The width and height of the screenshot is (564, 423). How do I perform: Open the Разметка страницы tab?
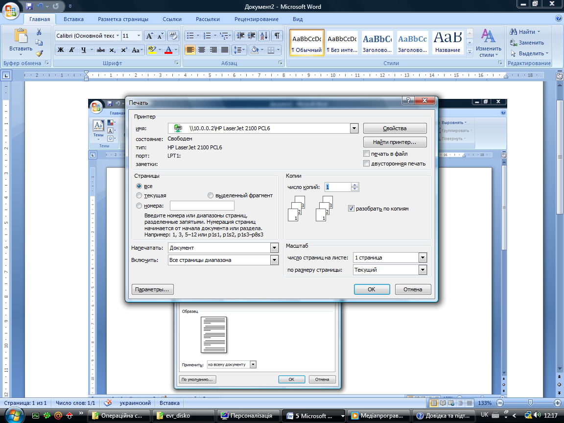pos(123,19)
